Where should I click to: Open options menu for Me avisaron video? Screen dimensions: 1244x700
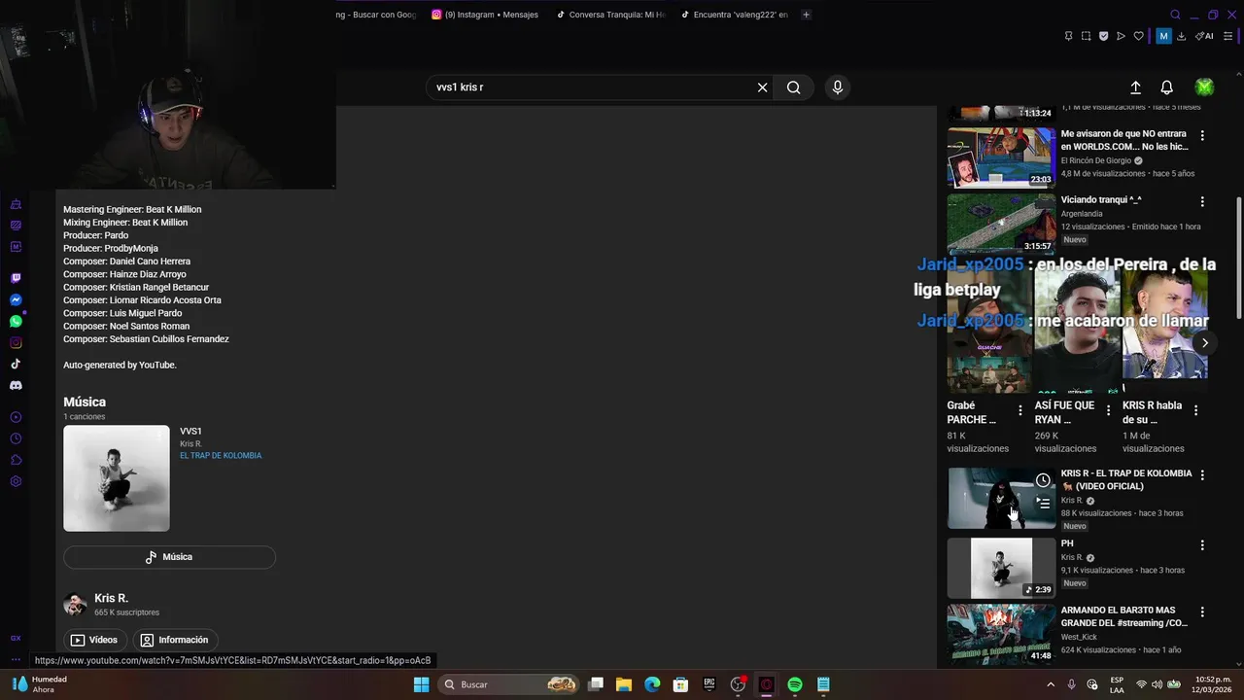pyautogui.click(x=1202, y=135)
